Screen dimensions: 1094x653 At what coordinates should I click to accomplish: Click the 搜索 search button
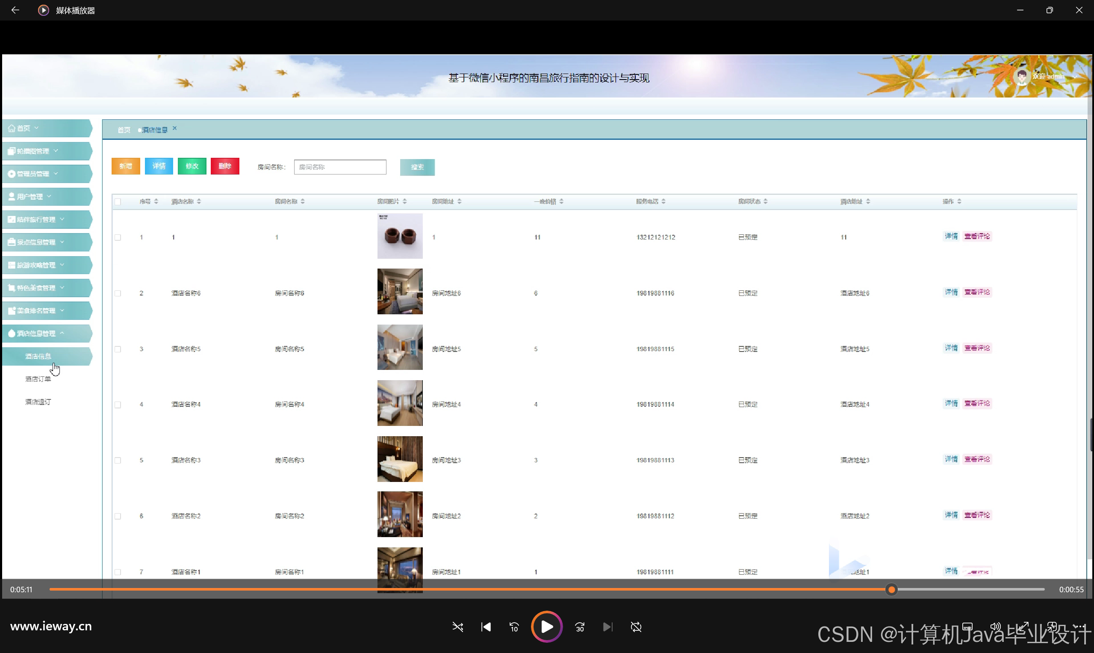[x=417, y=167]
